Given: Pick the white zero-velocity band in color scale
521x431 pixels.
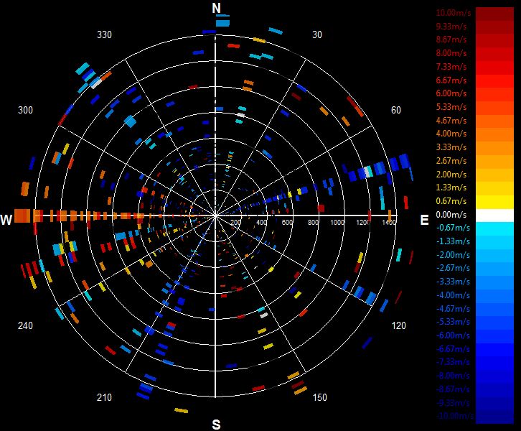Looking at the screenshot, I should (x=494, y=215).
